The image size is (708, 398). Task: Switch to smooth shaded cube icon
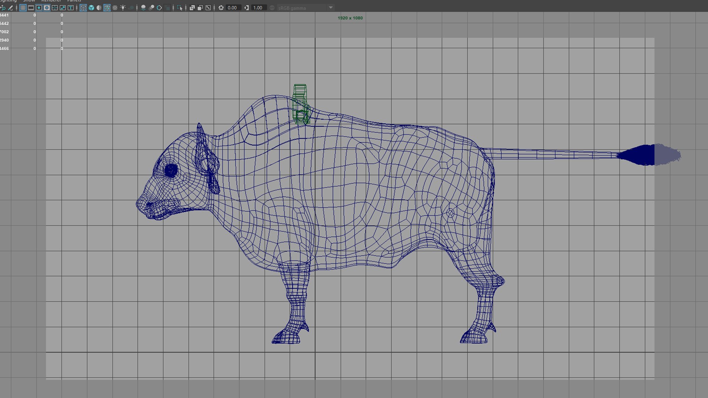91,8
